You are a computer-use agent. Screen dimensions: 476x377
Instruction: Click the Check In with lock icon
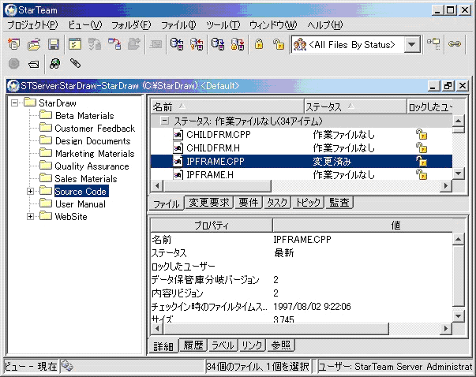coord(197,44)
